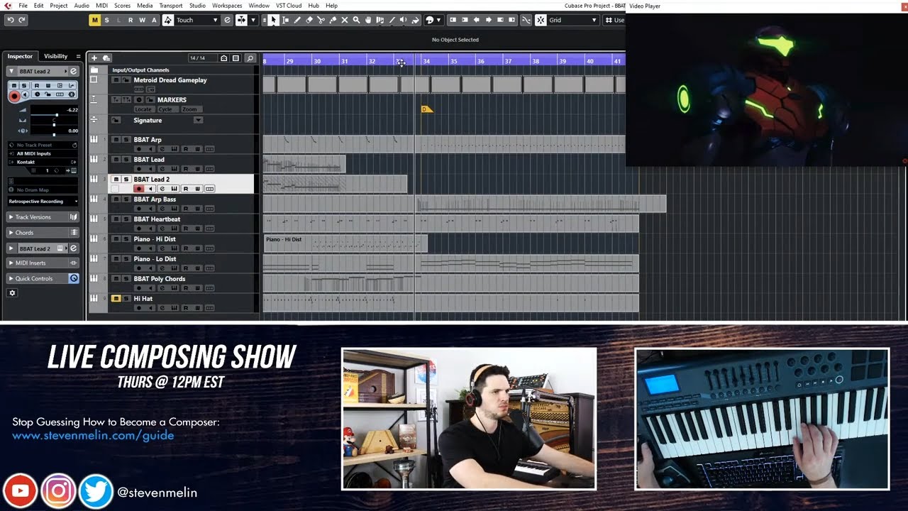
Task: Open the color picker dropdown arrow
Action: [439, 20]
